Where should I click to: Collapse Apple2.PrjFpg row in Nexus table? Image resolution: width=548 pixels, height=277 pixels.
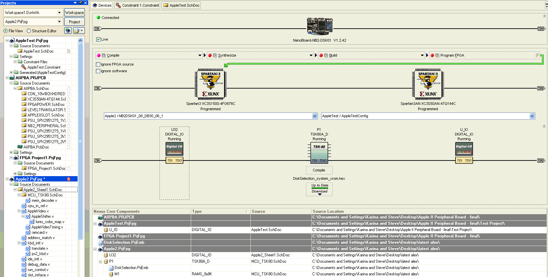95,249
